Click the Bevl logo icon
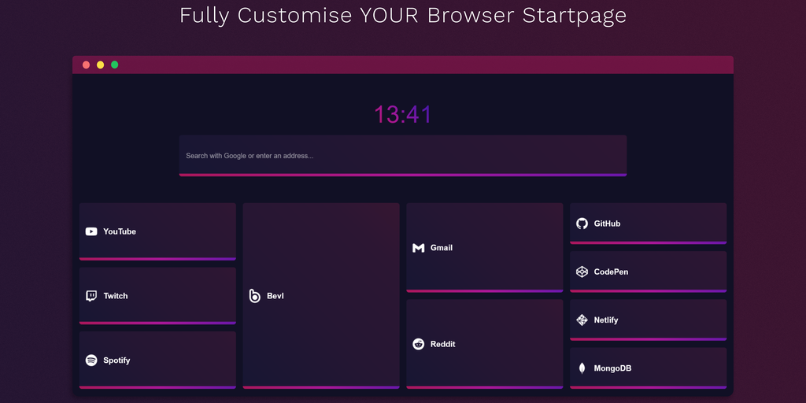The width and height of the screenshot is (806, 403). (254, 296)
